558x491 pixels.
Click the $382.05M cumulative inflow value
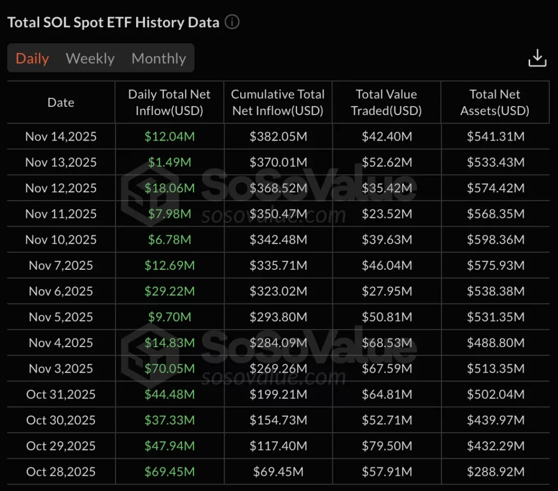[x=278, y=137]
